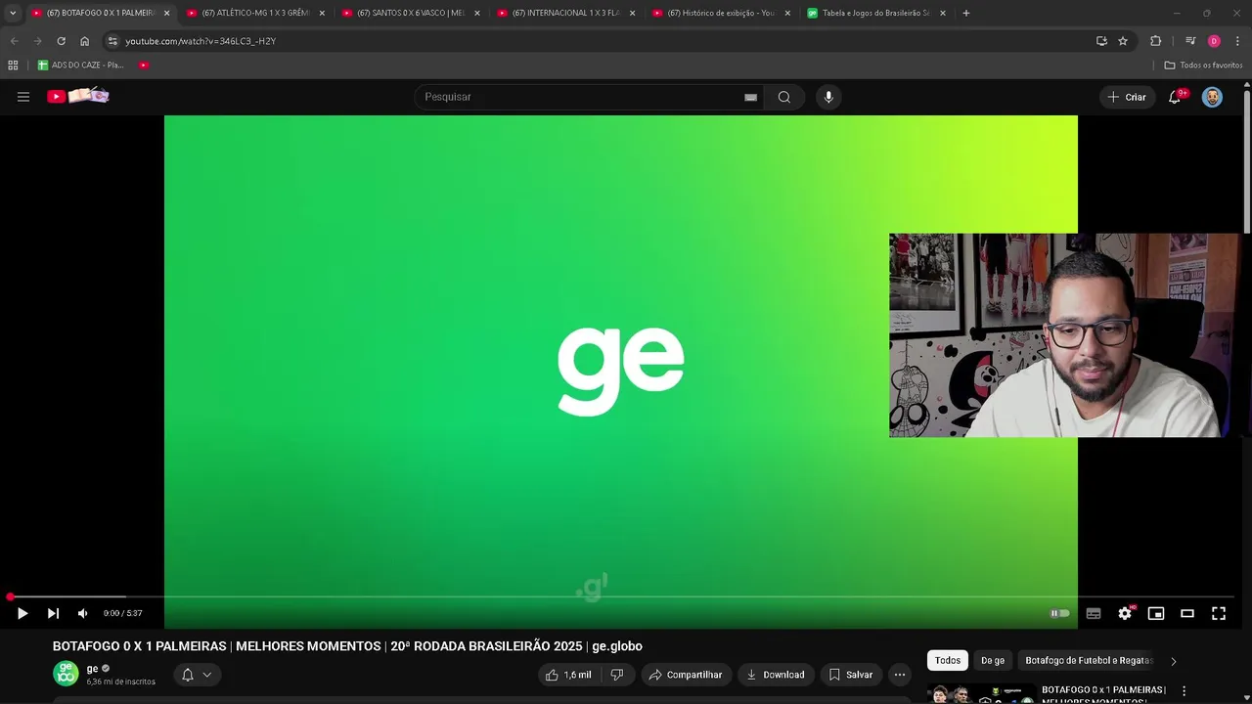Screen dimensions: 1252x704
Task: Open the tab search dropdown
Action: pos(13,13)
